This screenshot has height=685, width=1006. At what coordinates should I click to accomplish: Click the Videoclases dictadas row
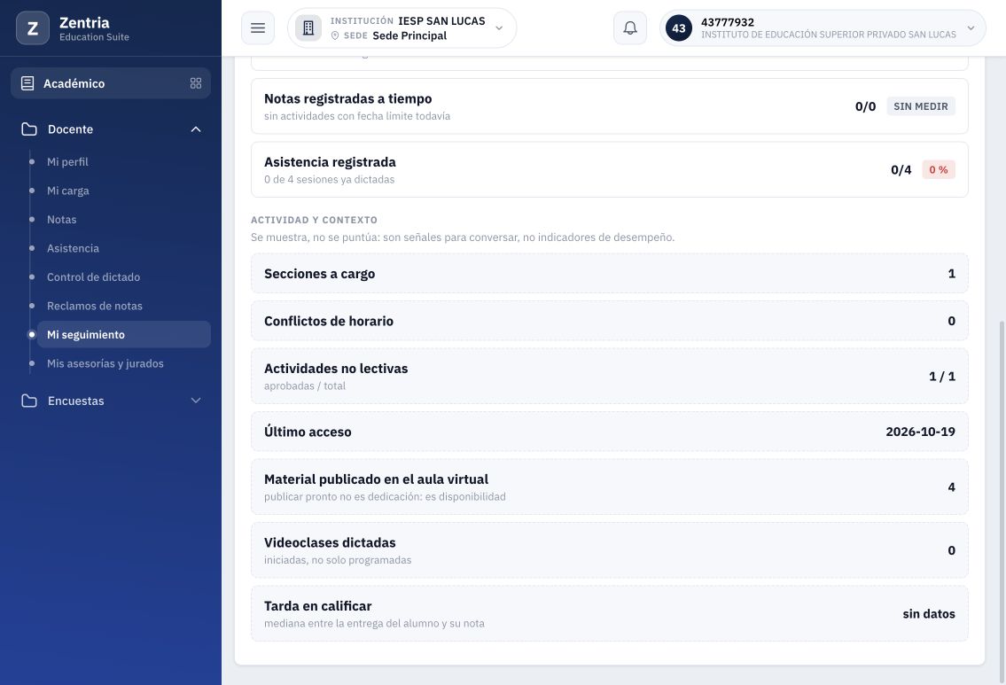click(610, 550)
